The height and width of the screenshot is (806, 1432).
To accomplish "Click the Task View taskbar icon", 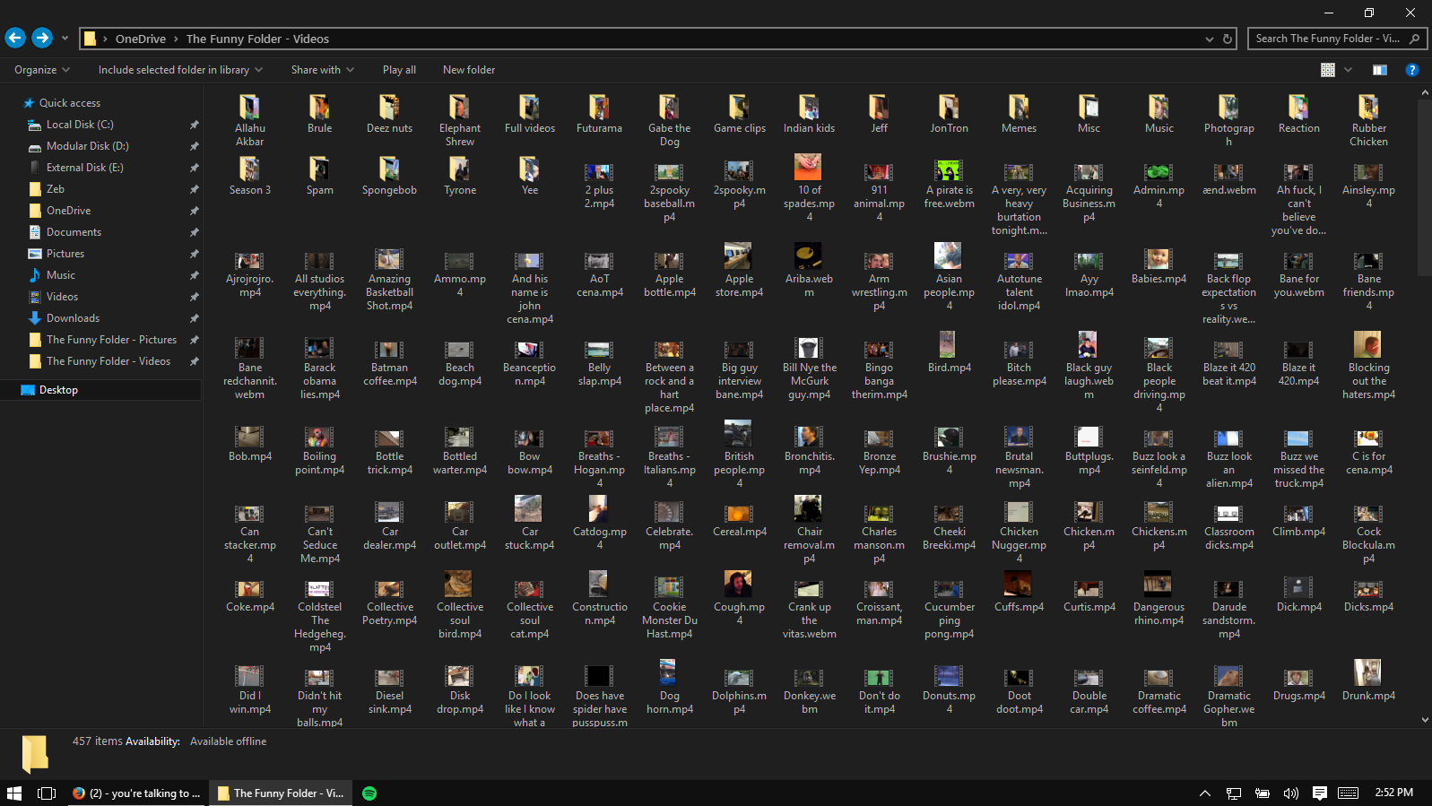I will pyautogui.click(x=47, y=793).
